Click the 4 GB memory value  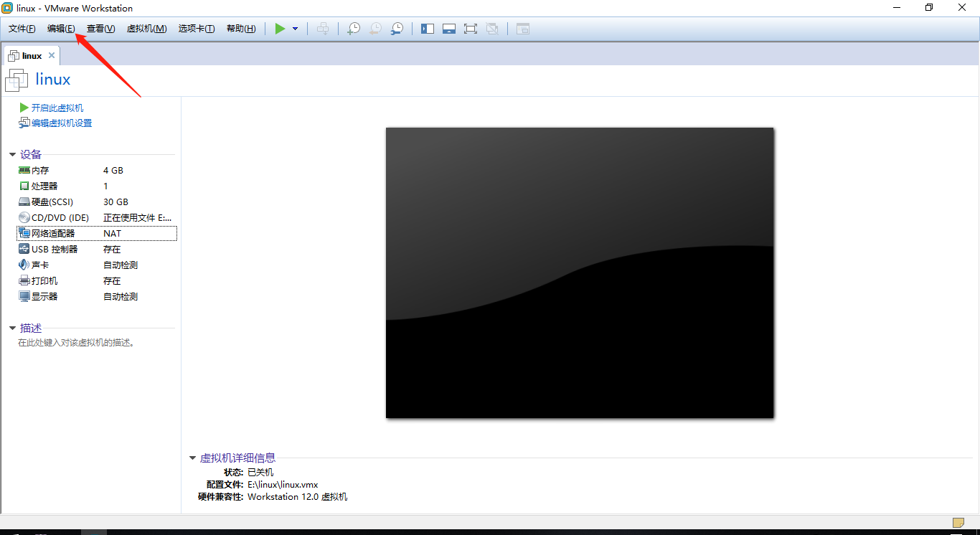tap(113, 171)
